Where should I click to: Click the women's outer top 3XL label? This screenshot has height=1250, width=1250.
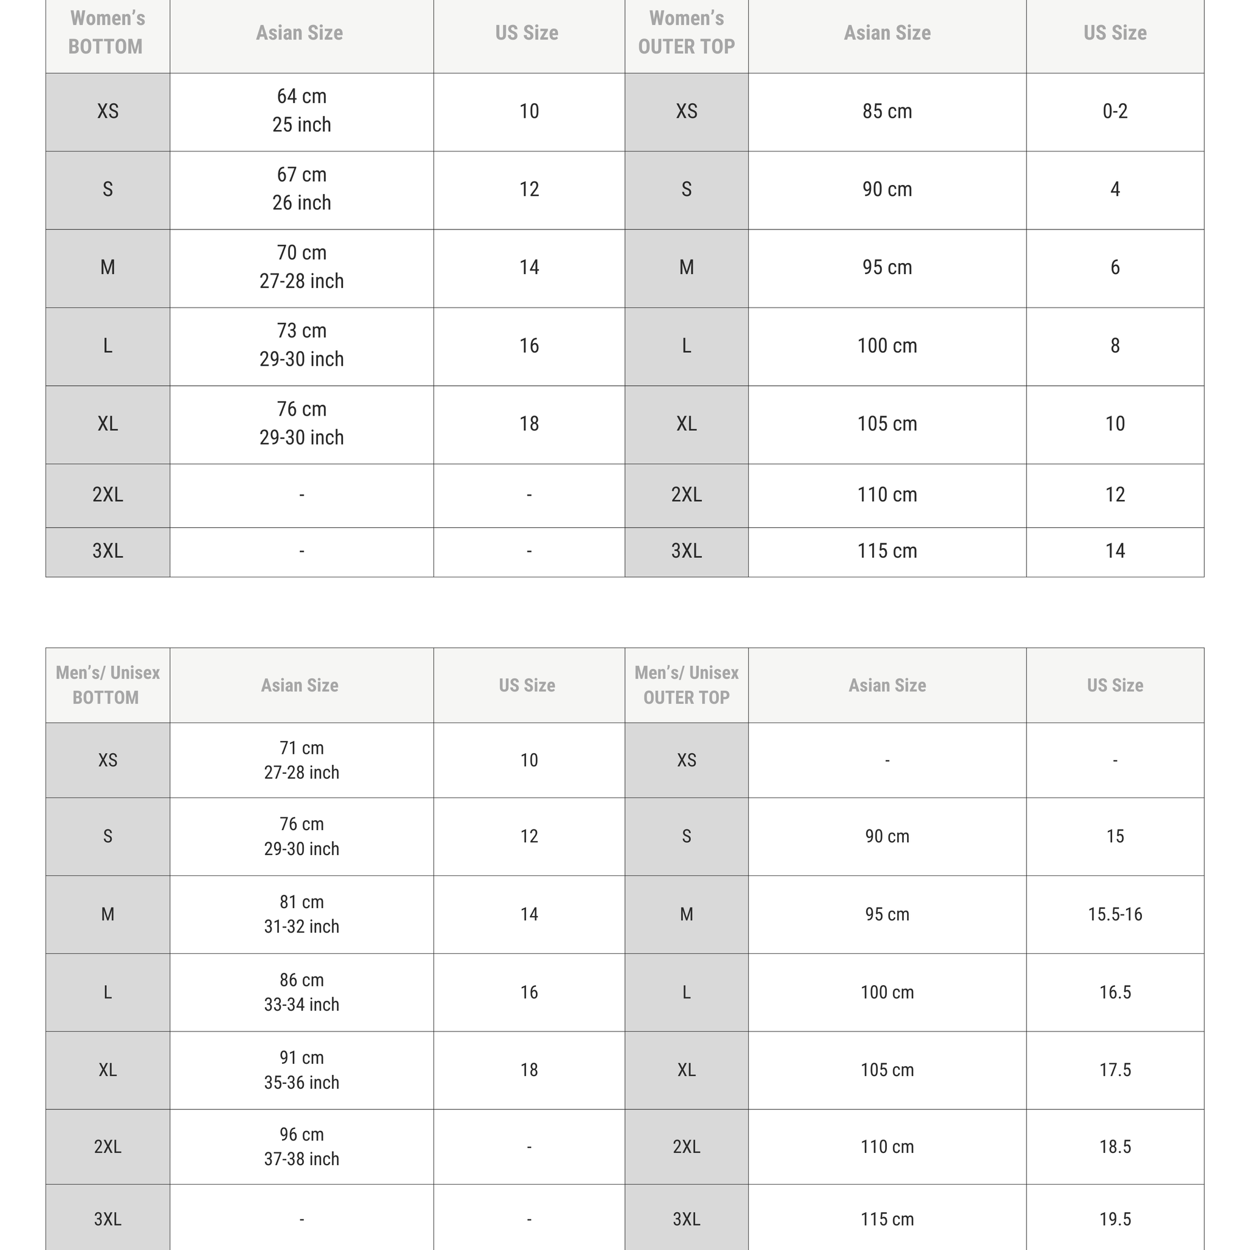(x=687, y=552)
